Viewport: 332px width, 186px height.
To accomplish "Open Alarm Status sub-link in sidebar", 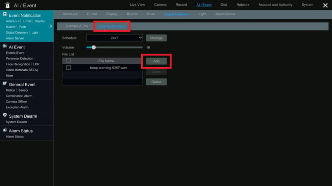I will 14,137.
